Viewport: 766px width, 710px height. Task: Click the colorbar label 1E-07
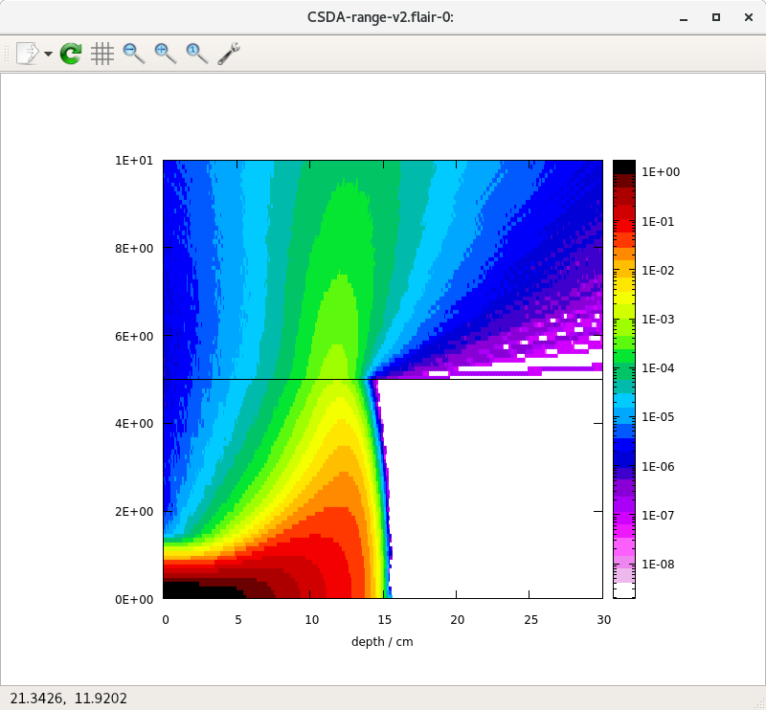point(658,516)
